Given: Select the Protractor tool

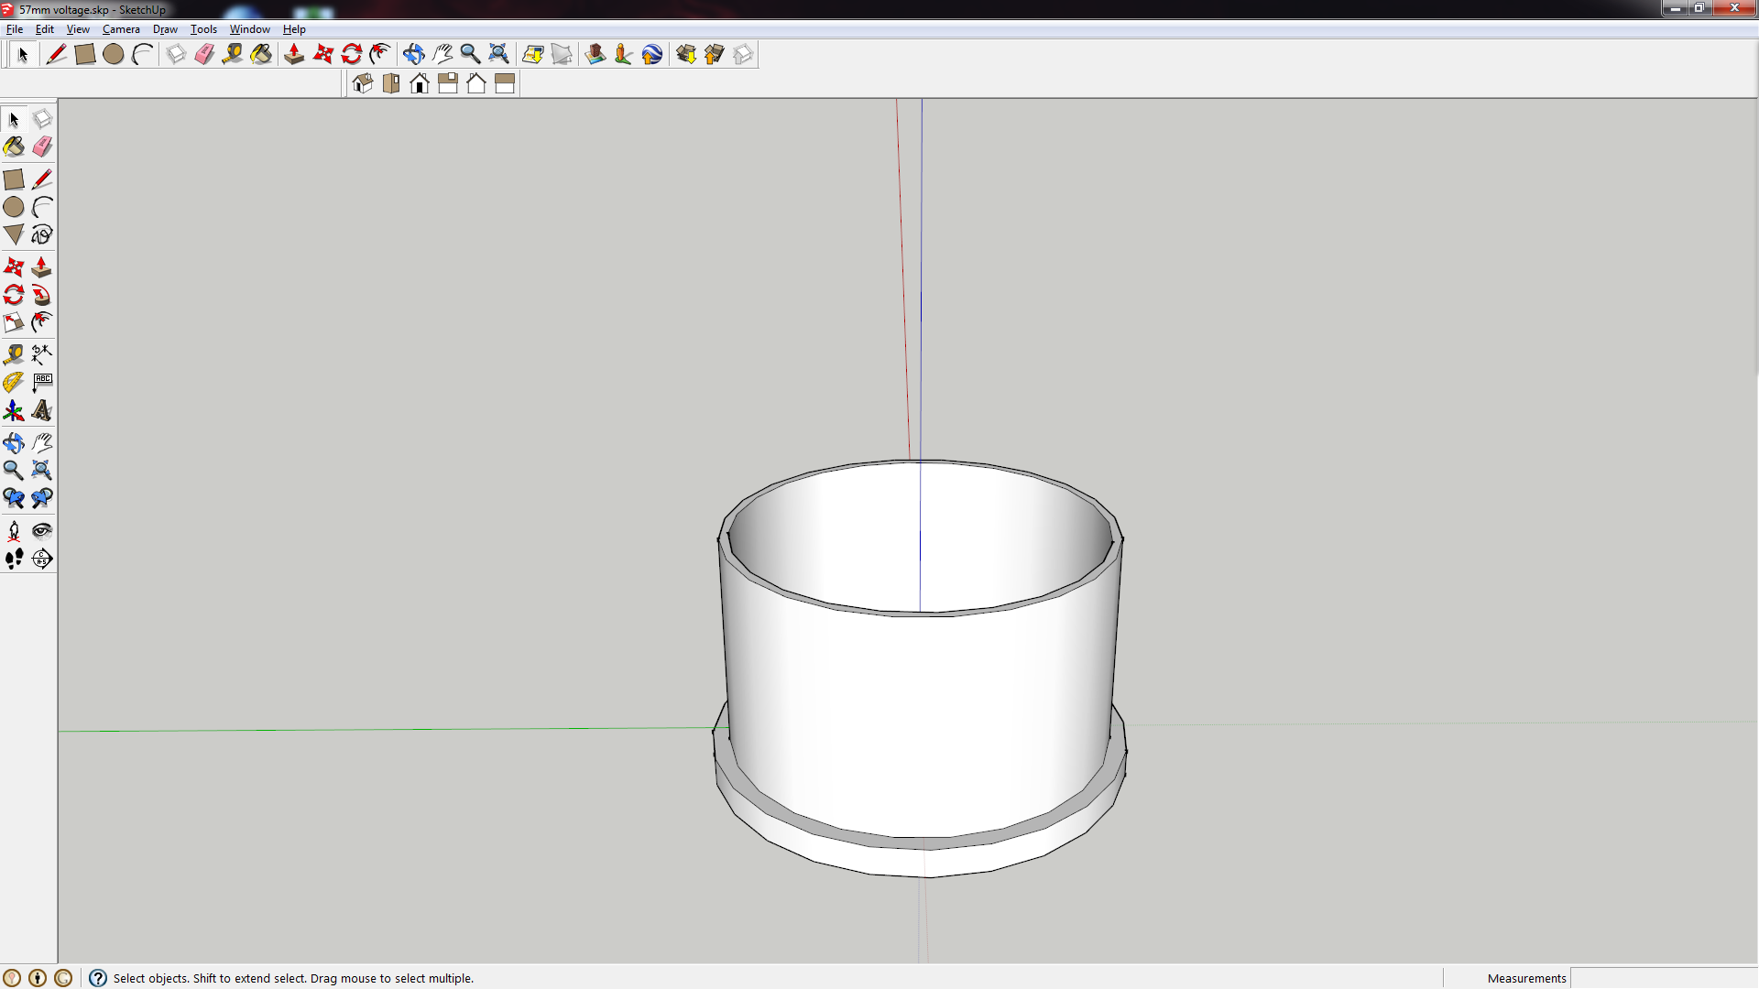Looking at the screenshot, I should [x=14, y=383].
